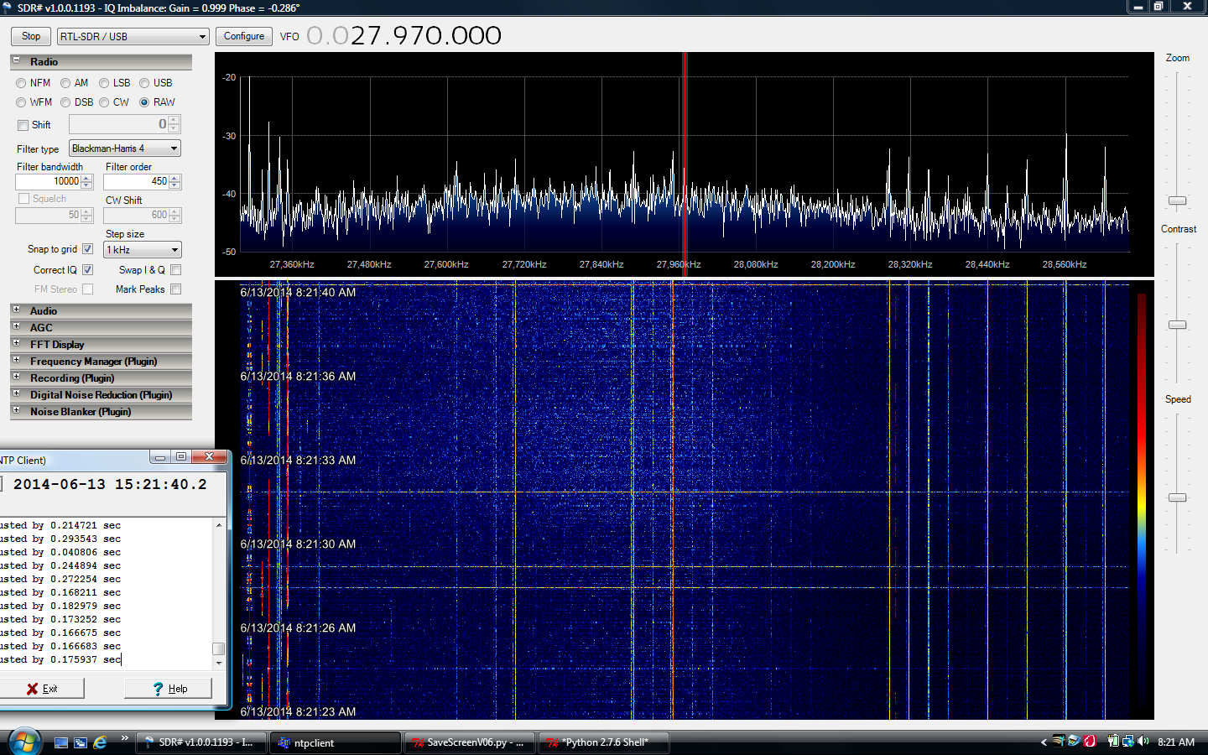This screenshot has width=1208, height=755.
Task: Enable Mark Peaks checkbox
Action: click(x=175, y=289)
